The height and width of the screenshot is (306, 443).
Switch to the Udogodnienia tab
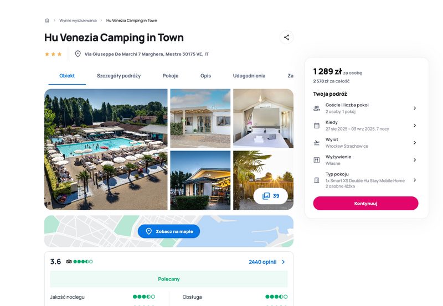point(249,76)
